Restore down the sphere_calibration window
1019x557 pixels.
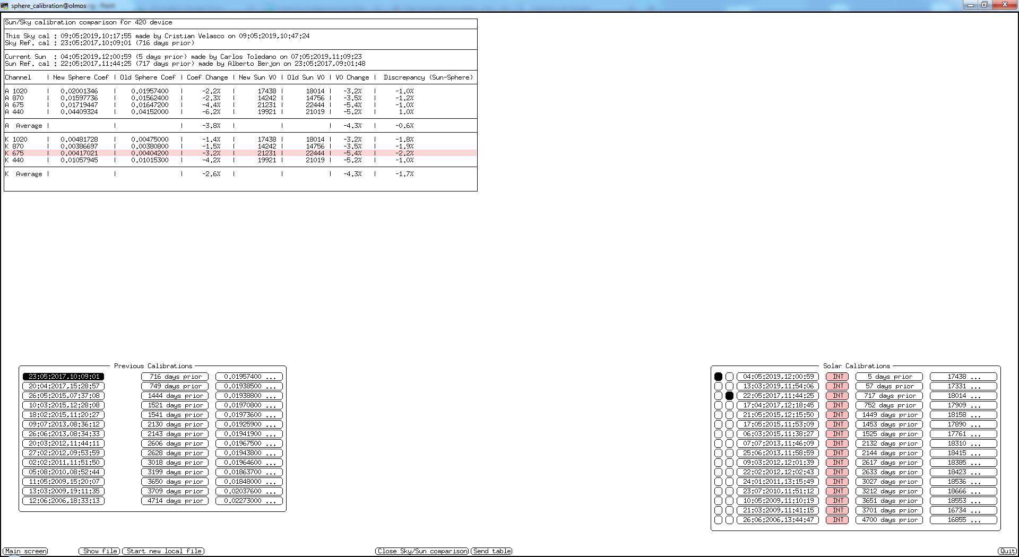coord(984,5)
